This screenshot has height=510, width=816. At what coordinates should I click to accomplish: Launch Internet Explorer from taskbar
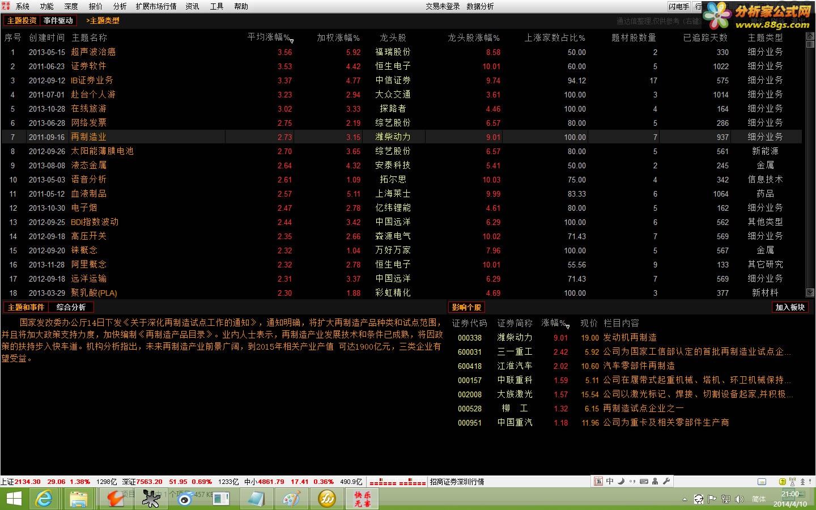tap(44, 499)
